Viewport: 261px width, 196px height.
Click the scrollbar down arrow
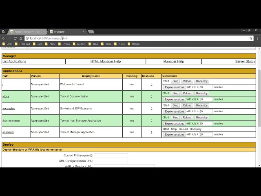tap(259, 165)
